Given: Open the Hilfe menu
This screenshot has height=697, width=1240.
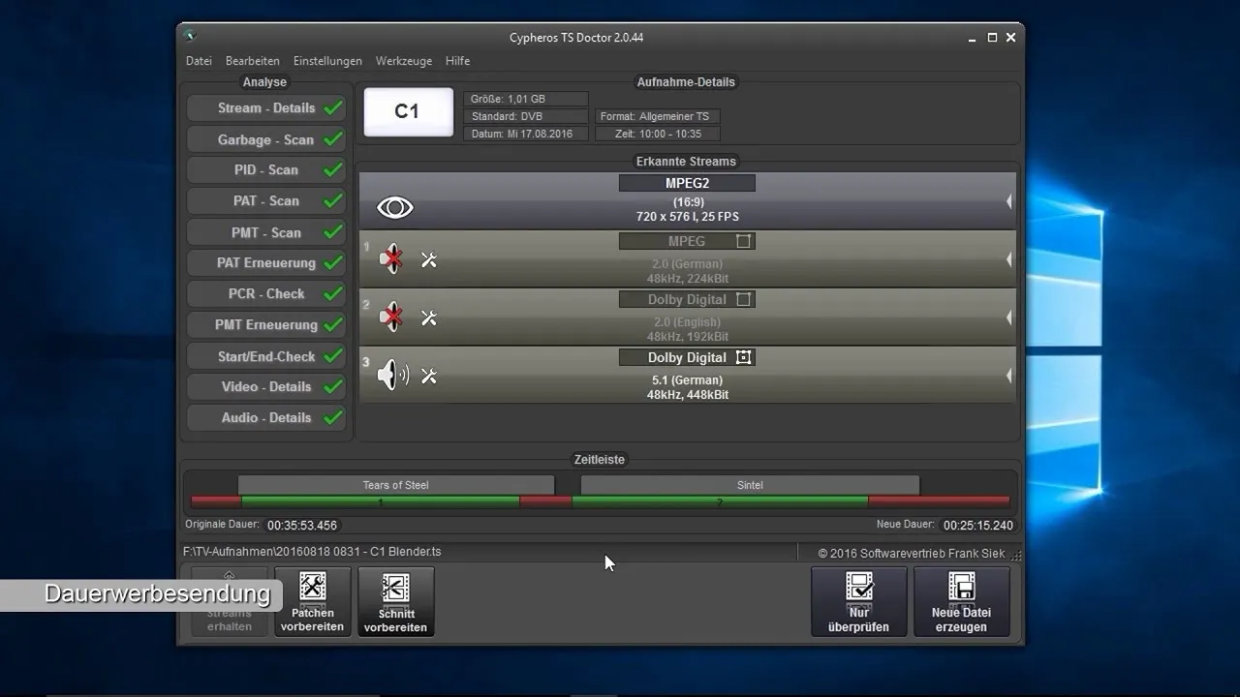Looking at the screenshot, I should coord(457,61).
